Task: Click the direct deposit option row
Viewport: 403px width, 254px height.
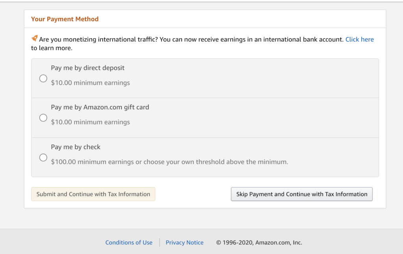Action: point(205,78)
